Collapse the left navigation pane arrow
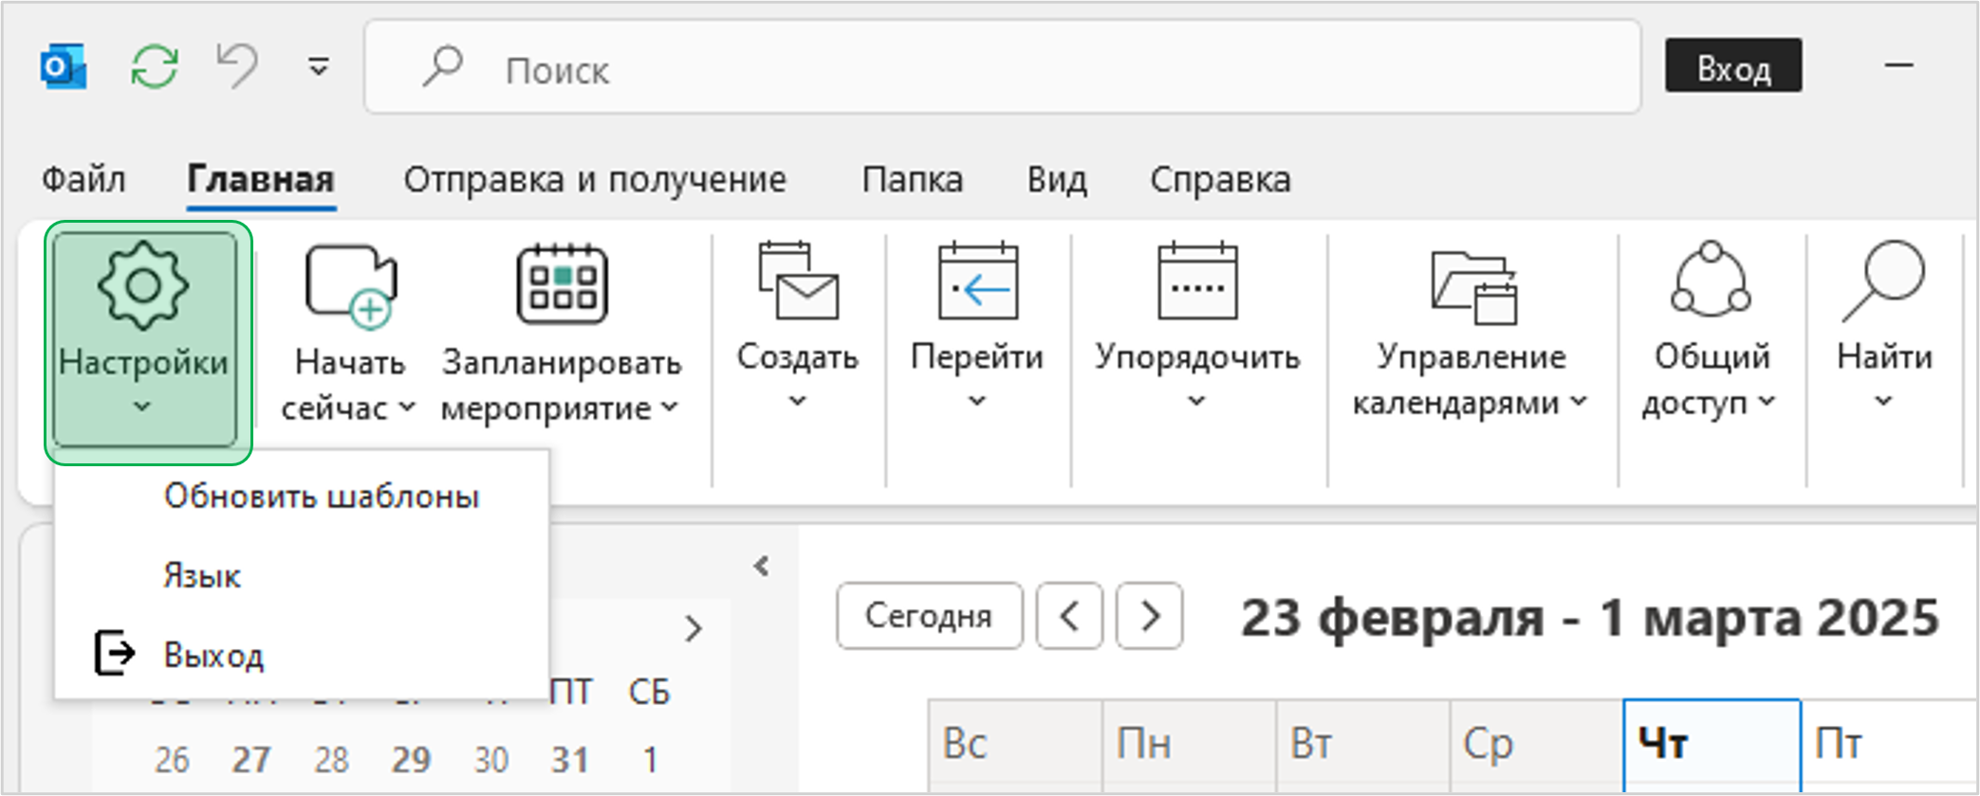Viewport: 1980px width, 796px height. [x=761, y=567]
